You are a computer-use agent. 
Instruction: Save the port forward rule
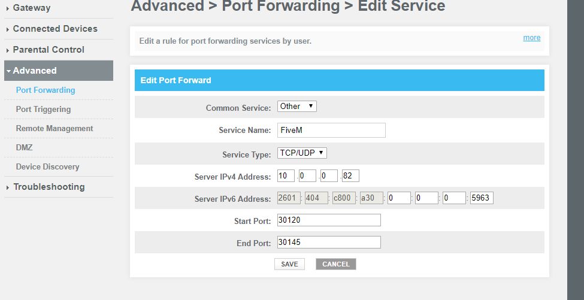(x=289, y=264)
